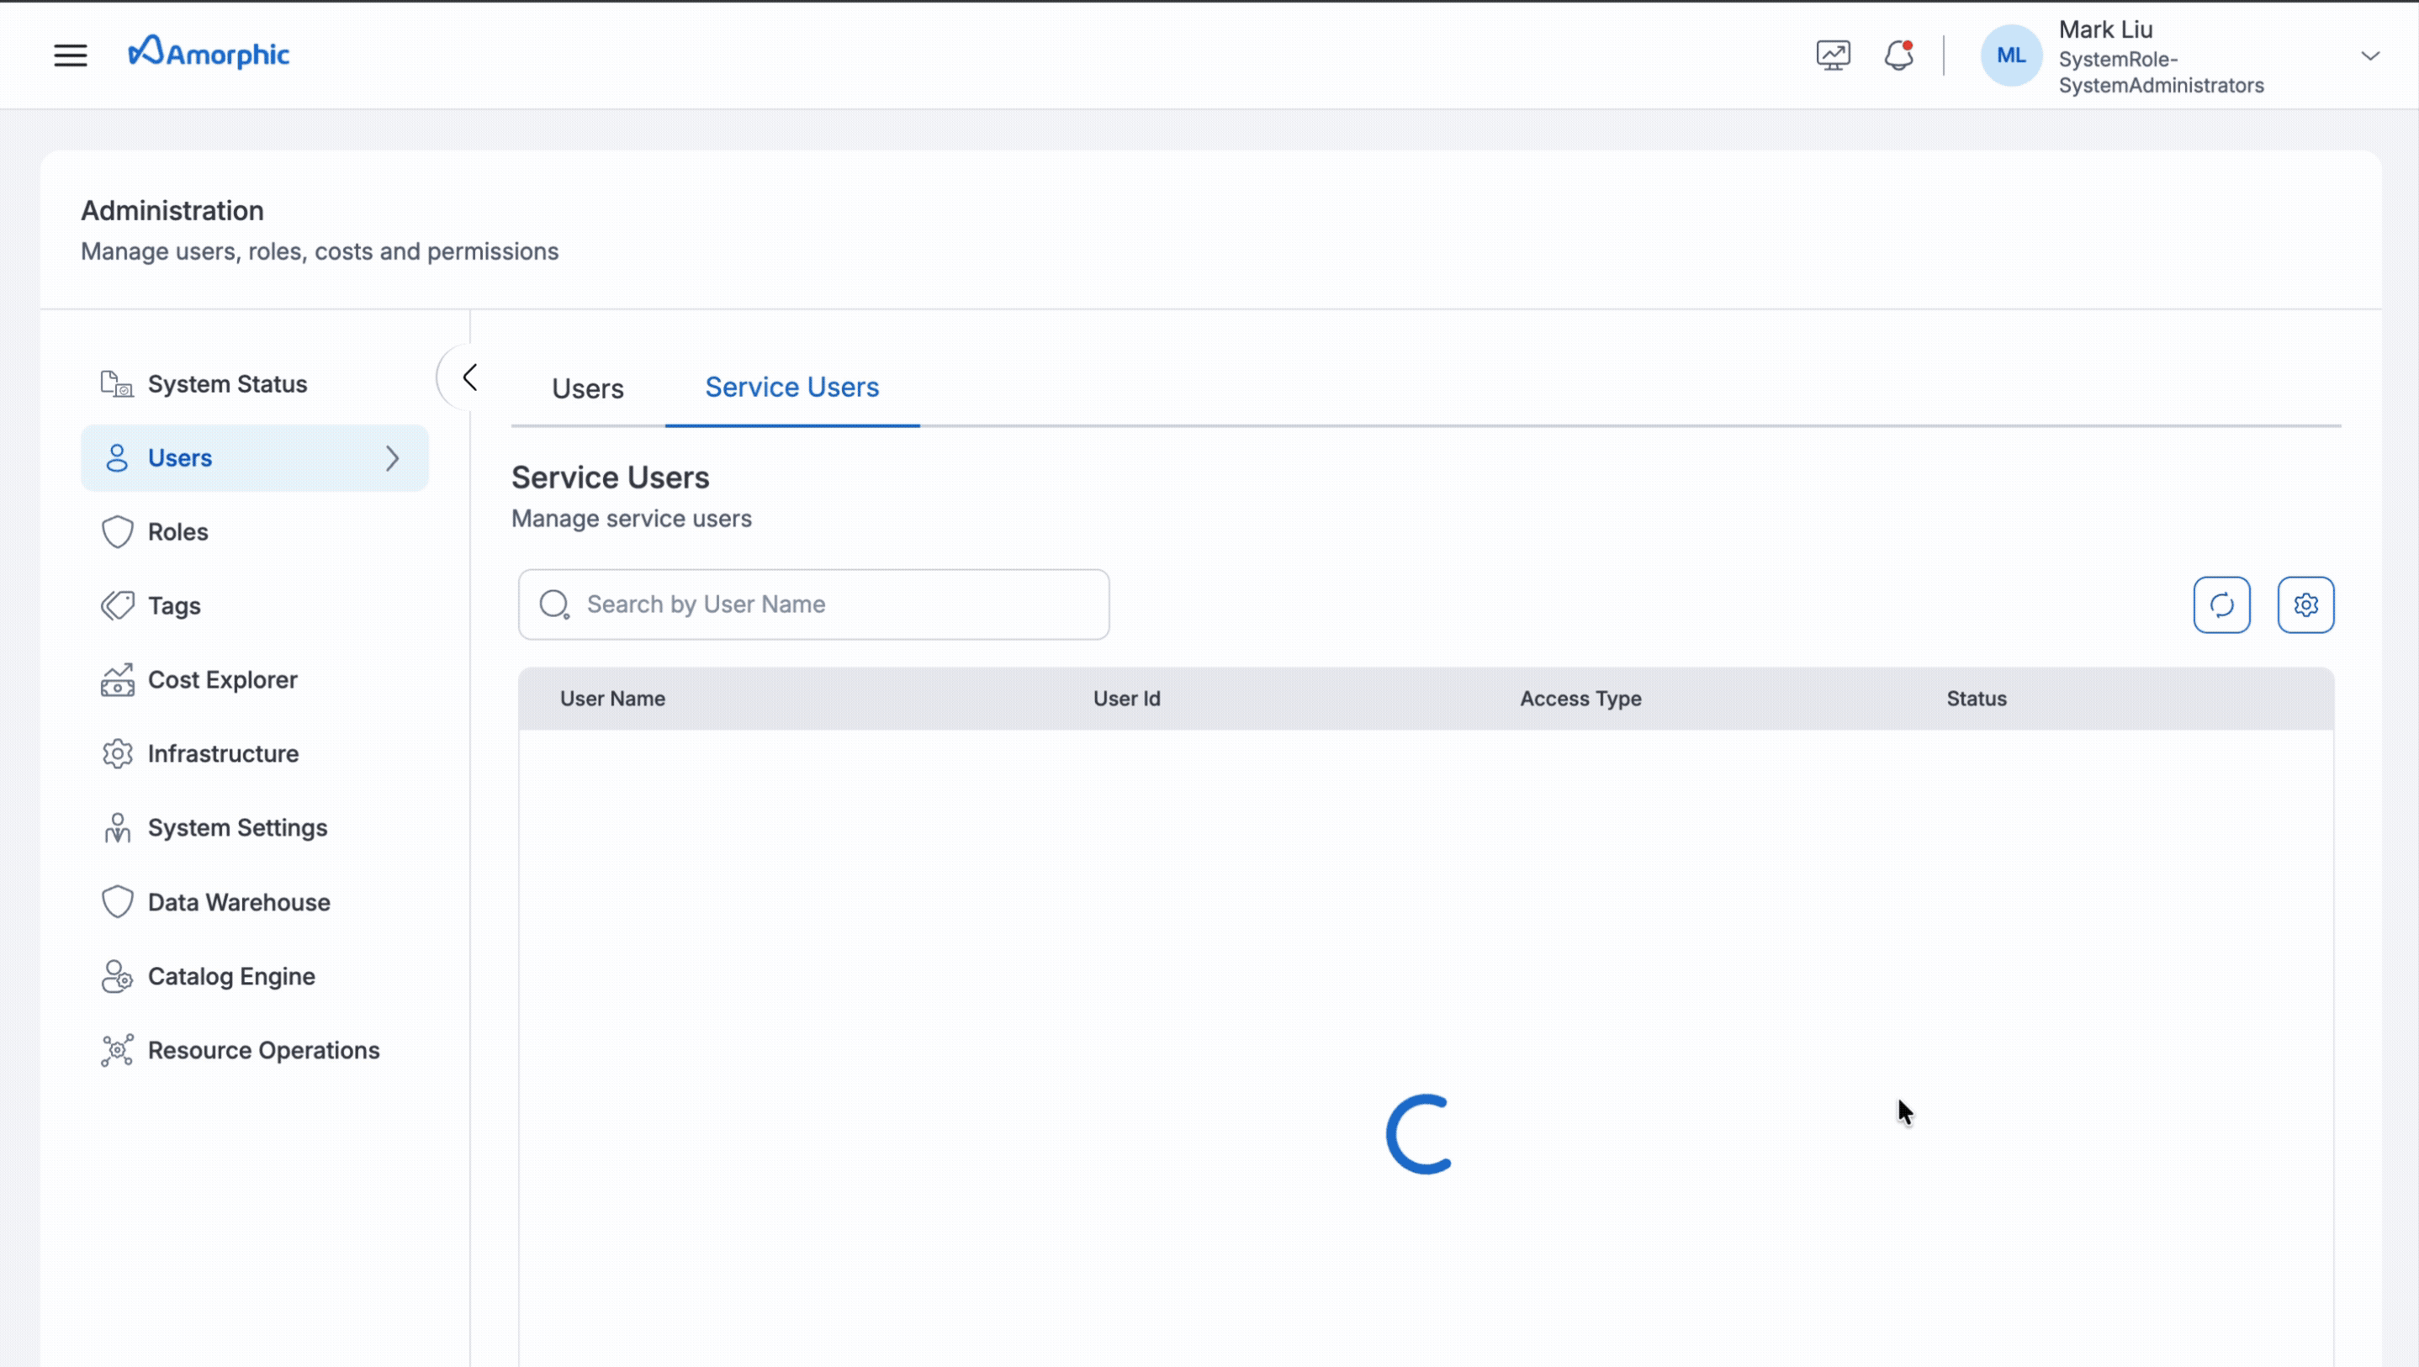
Task: Click the ML user avatar
Action: pyautogui.click(x=2010, y=55)
